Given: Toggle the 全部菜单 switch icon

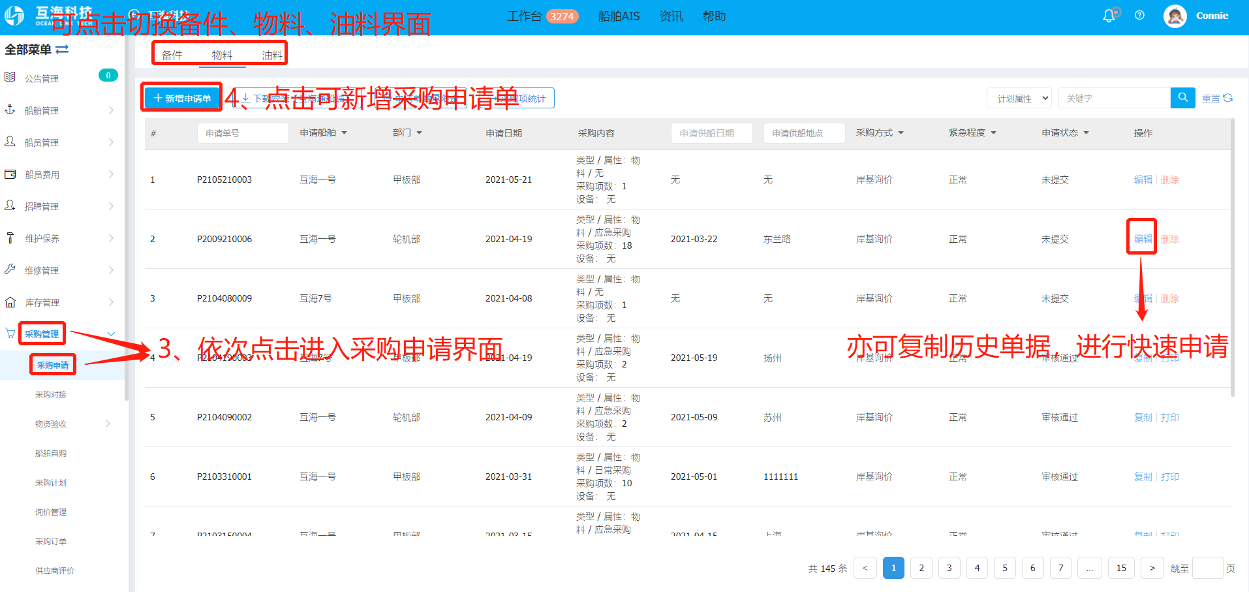Looking at the screenshot, I should [62, 50].
